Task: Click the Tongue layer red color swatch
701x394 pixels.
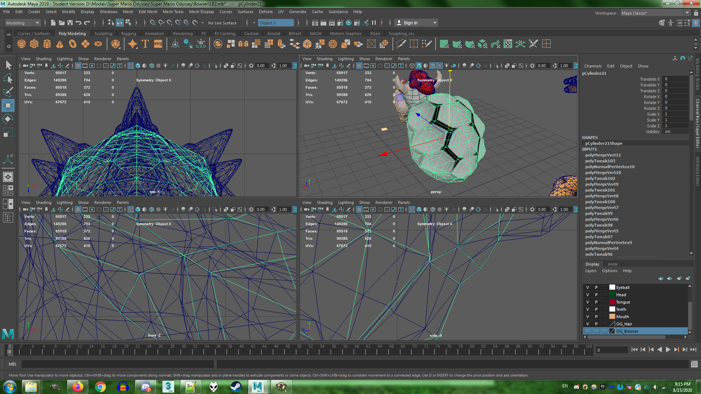Action: pyautogui.click(x=612, y=302)
